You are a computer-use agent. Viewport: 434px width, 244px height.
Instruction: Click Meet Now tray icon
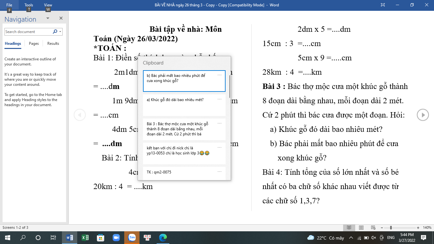(x=381, y=238)
